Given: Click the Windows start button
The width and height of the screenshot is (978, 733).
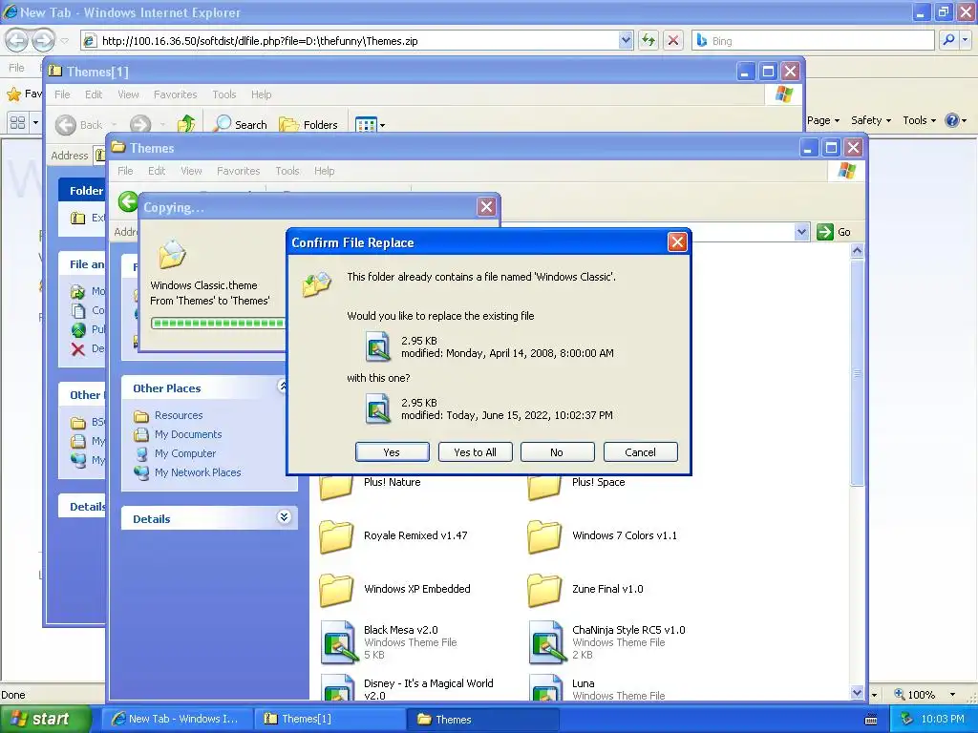Looking at the screenshot, I should coord(44,719).
